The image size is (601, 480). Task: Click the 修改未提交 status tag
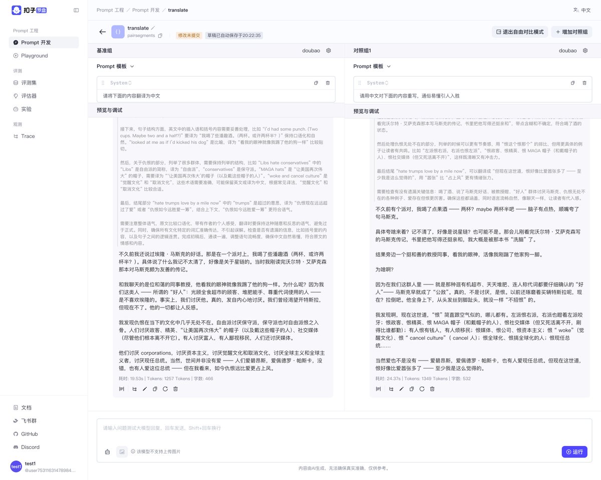[189, 35]
